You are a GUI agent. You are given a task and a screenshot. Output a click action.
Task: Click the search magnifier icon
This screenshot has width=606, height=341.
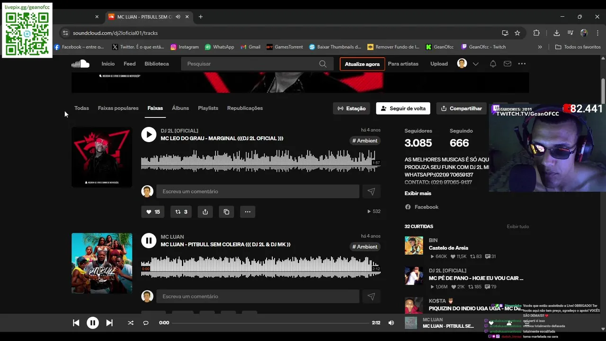pos(323,64)
